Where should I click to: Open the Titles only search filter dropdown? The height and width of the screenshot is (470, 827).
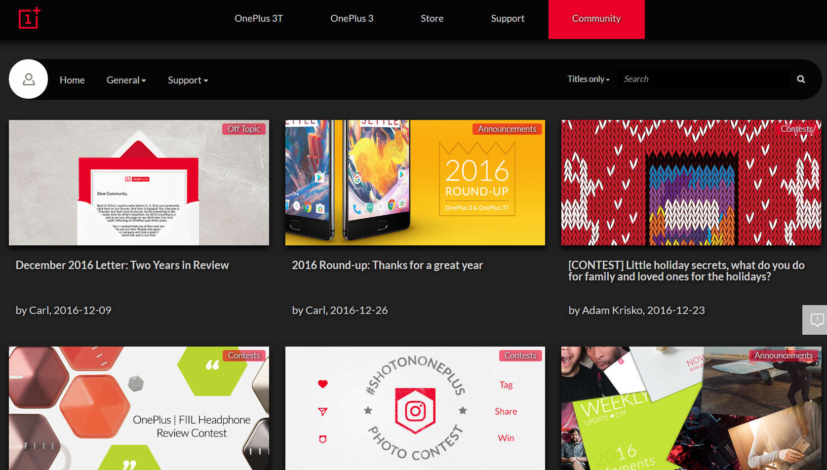tap(588, 78)
